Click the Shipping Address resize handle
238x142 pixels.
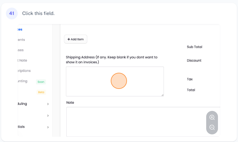click(x=162, y=95)
